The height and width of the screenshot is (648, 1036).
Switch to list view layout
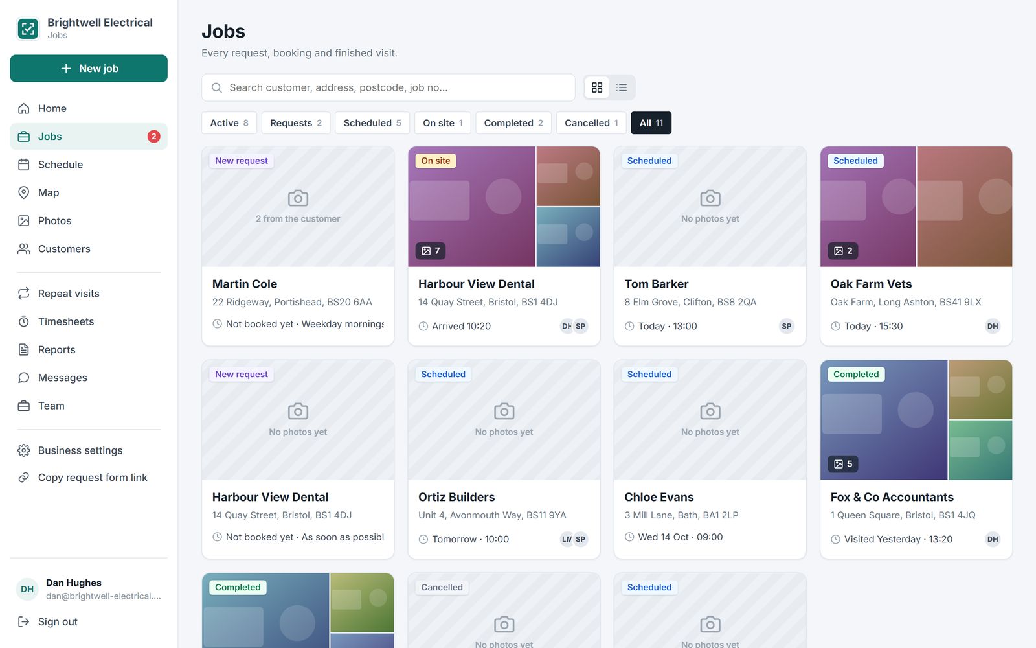click(x=622, y=87)
